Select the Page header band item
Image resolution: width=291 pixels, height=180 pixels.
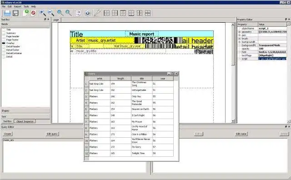click(x=13, y=36)
